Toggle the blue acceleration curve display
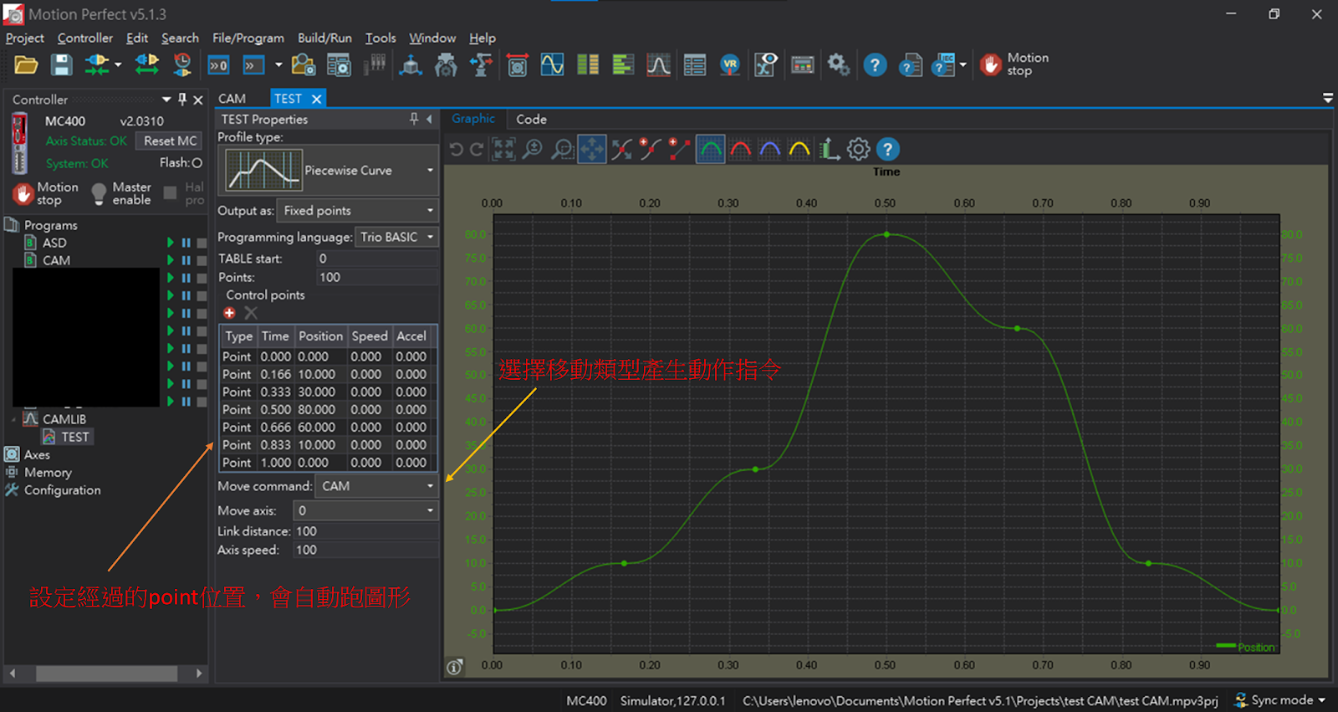1338x712 pixels. 769,150
